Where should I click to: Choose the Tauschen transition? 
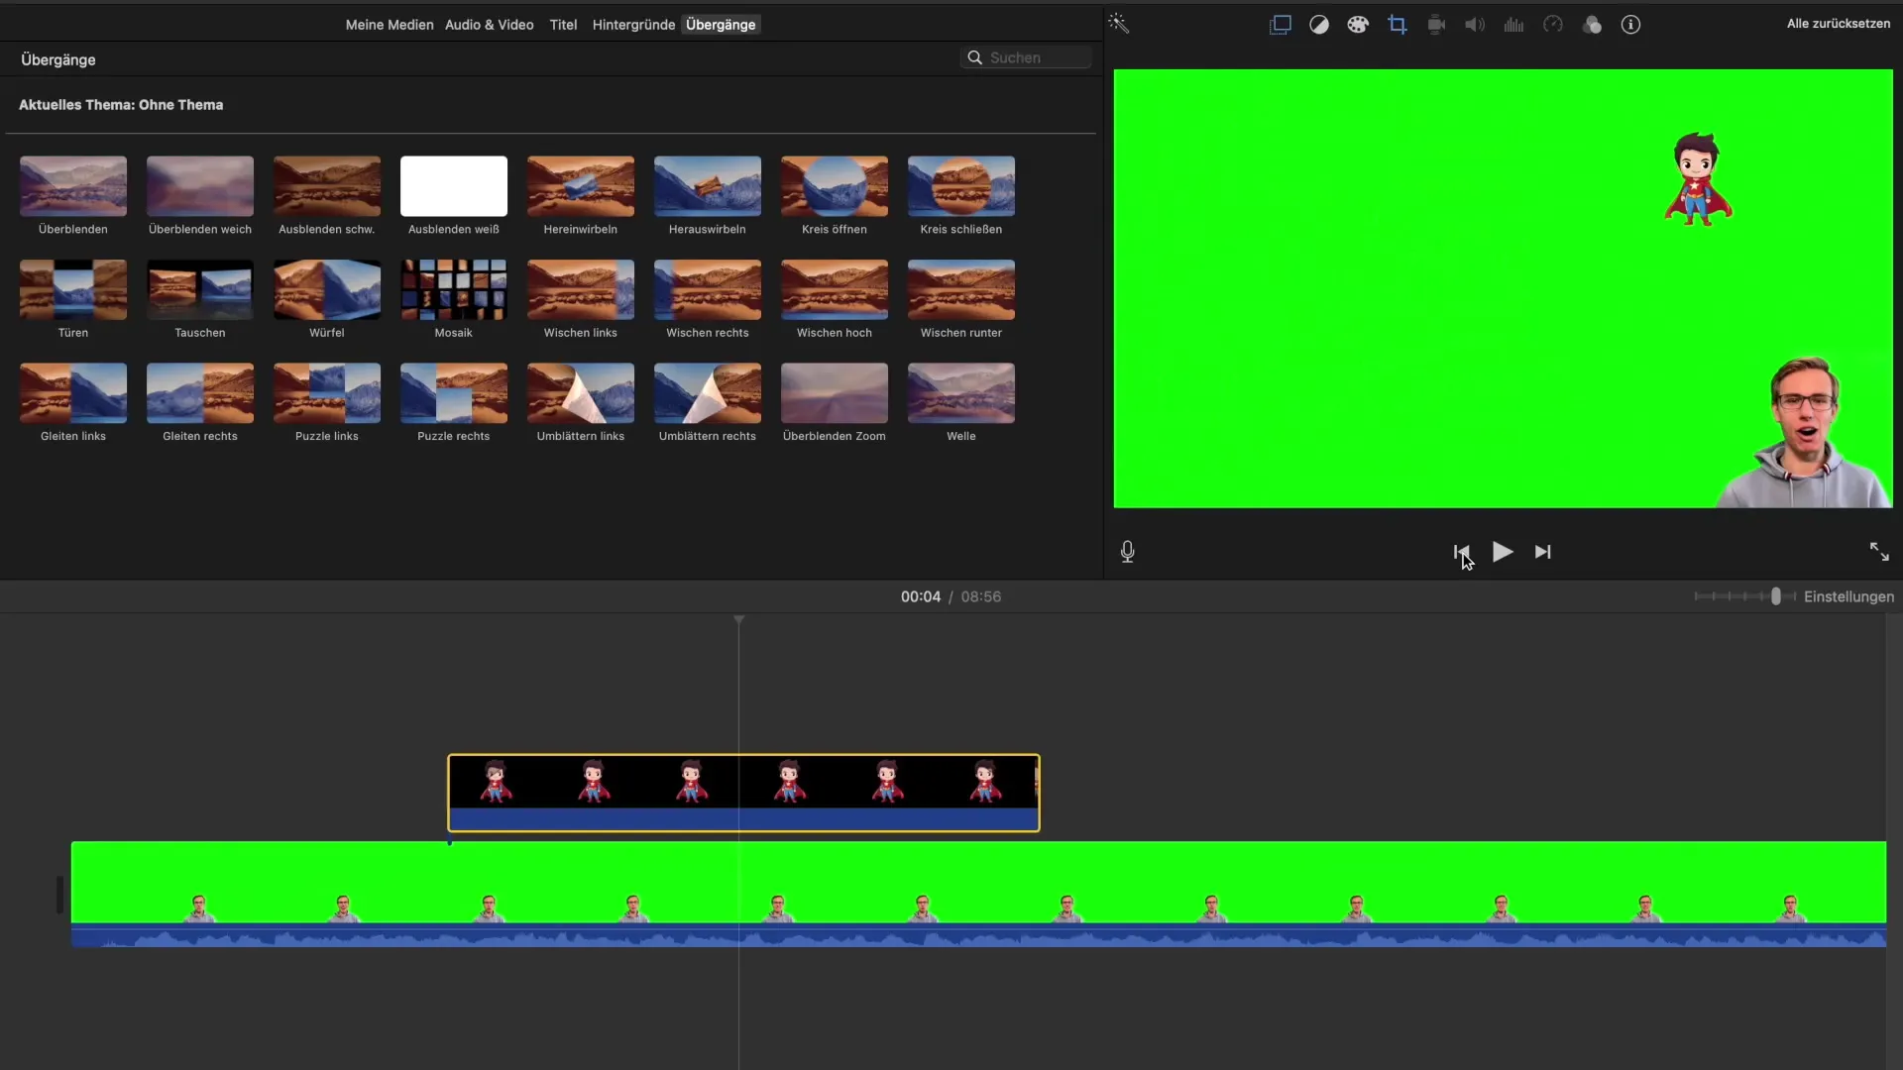point(200,299)
